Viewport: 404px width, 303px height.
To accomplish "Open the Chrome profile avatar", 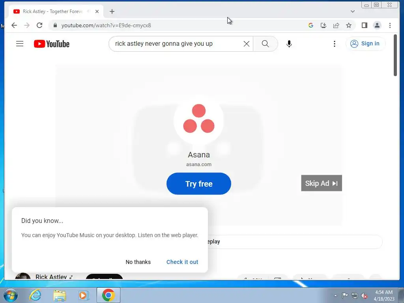I will (x=377, y=25).
